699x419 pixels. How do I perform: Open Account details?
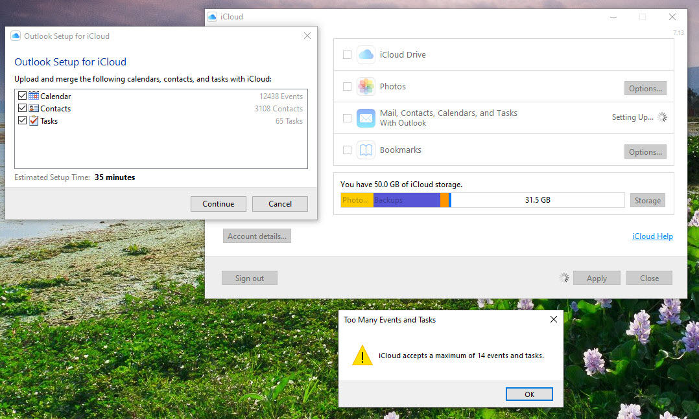tap(257, 236)
